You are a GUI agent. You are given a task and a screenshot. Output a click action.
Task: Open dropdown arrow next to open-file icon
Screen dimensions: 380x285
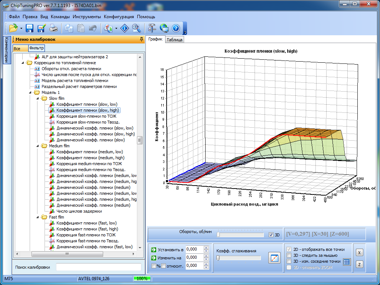click(22, 28)
